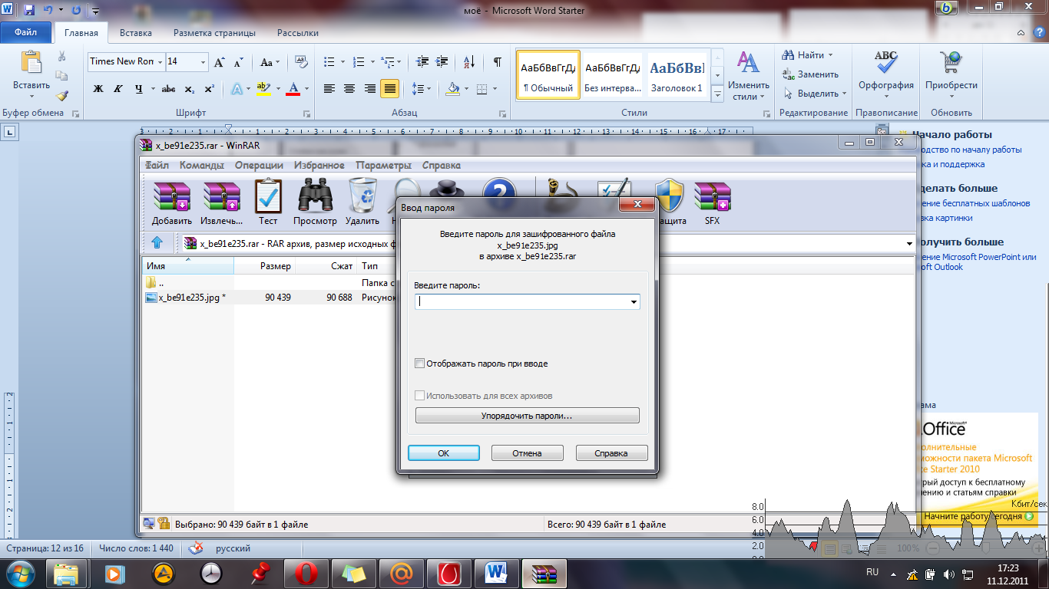
Task: Toggle Bold formatting in Word ribbon
Action: (x=98, y=89)
